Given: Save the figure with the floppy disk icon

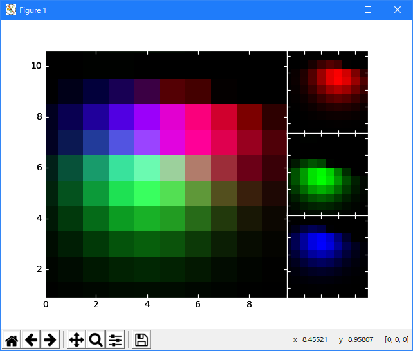Looking at the screenshot, I should pyautogui.click(x=142, y=340).
